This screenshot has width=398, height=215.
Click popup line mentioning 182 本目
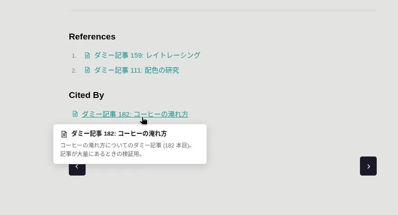click(127, 145)
